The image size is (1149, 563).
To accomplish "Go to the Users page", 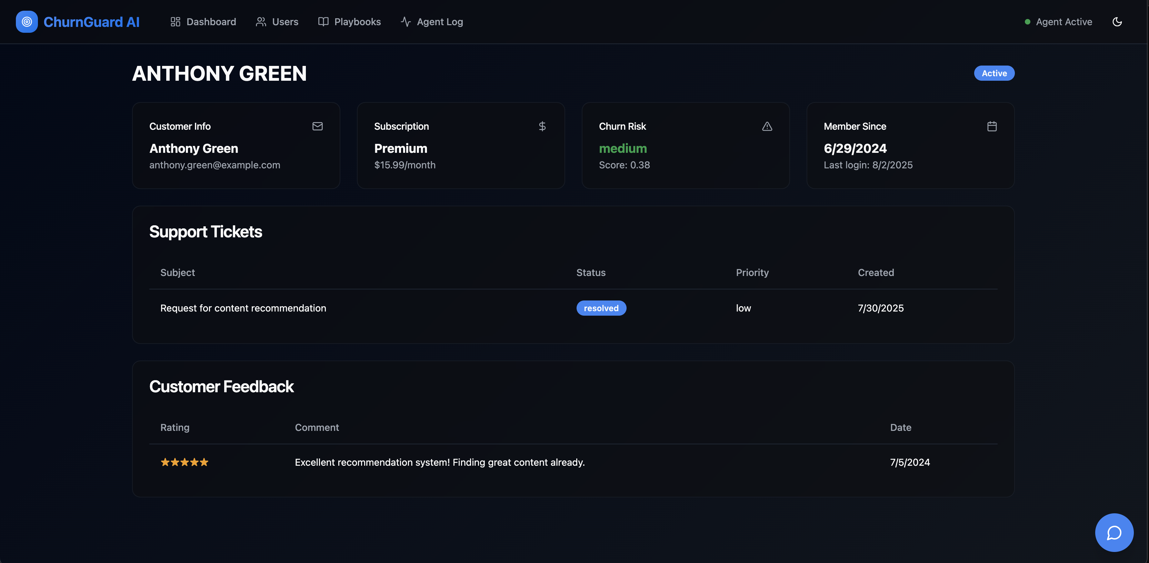I will [x=277, y=22].
